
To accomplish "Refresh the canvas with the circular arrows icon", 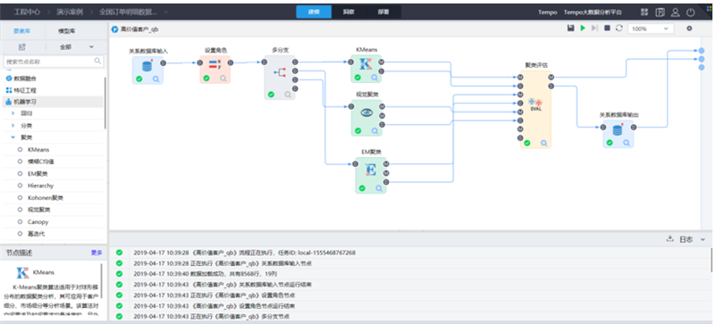I will [x=618, y=29].
